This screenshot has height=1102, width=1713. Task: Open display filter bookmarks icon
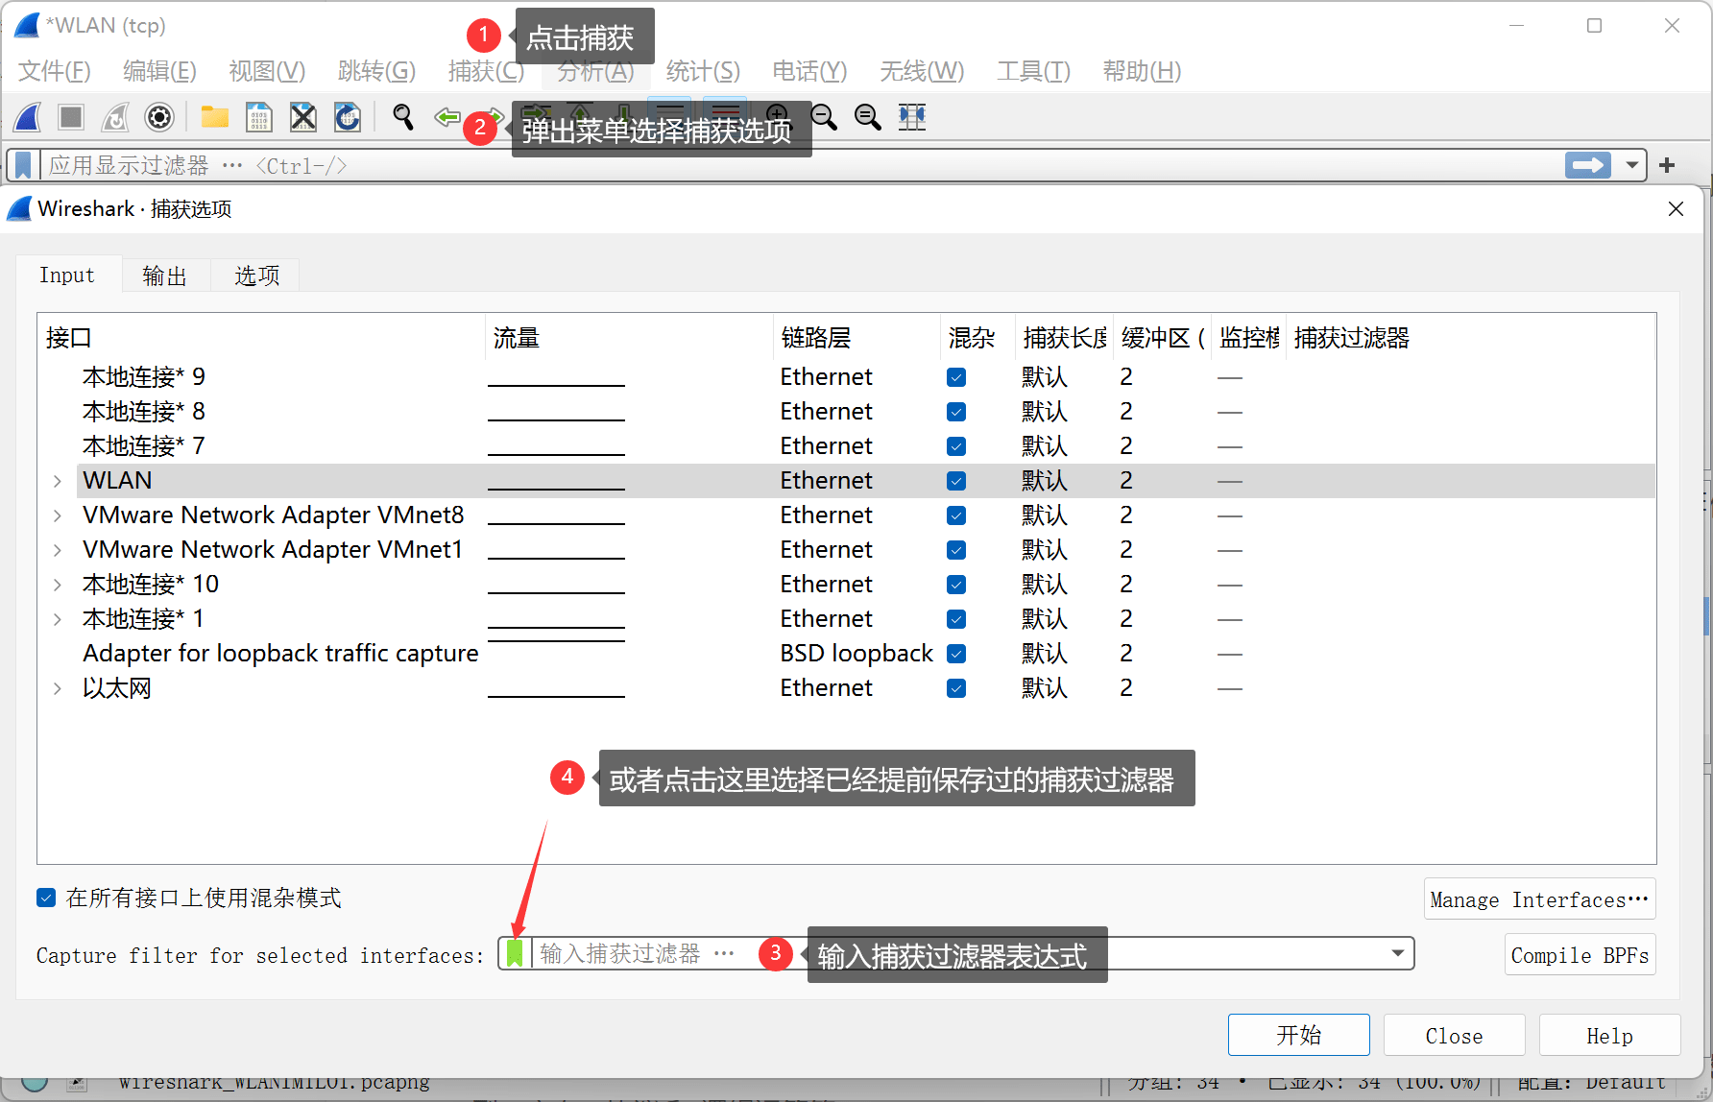[x=23, y=165]
